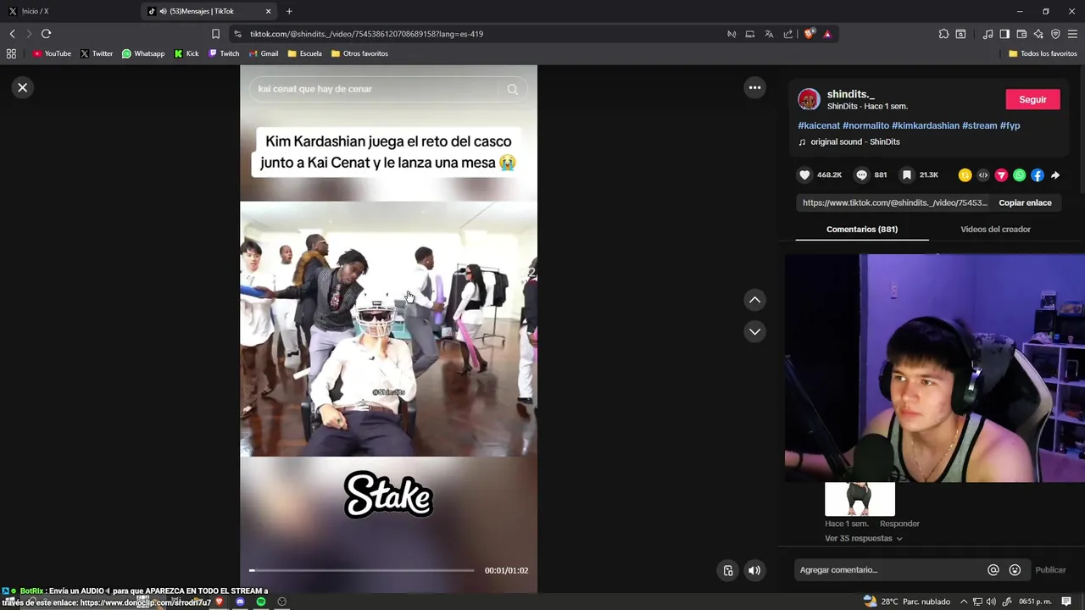Click the search magnifier in video overlay
The width and height of the screenshot is (1085, 610).
pyautogui.click(x=512, y=89)
